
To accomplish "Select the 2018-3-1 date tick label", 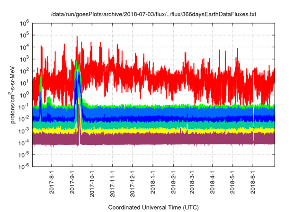I will coord(192,182).
